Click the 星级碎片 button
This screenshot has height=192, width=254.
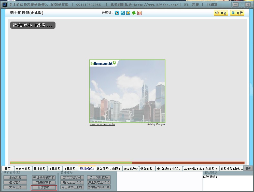tap(44, 188)
